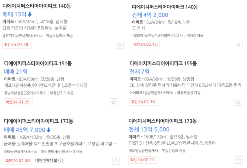Click chevron after 네이버에서 보기

coord(63,160)
